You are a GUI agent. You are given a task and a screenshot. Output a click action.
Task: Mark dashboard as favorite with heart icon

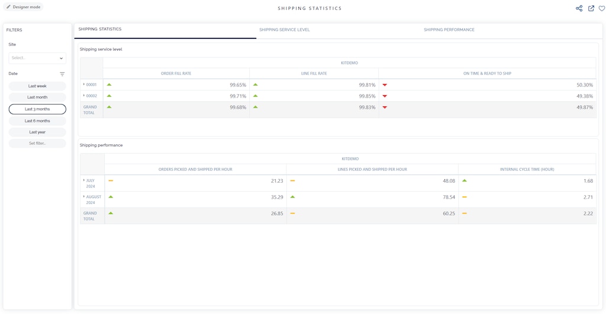click(x=602, y=8)
